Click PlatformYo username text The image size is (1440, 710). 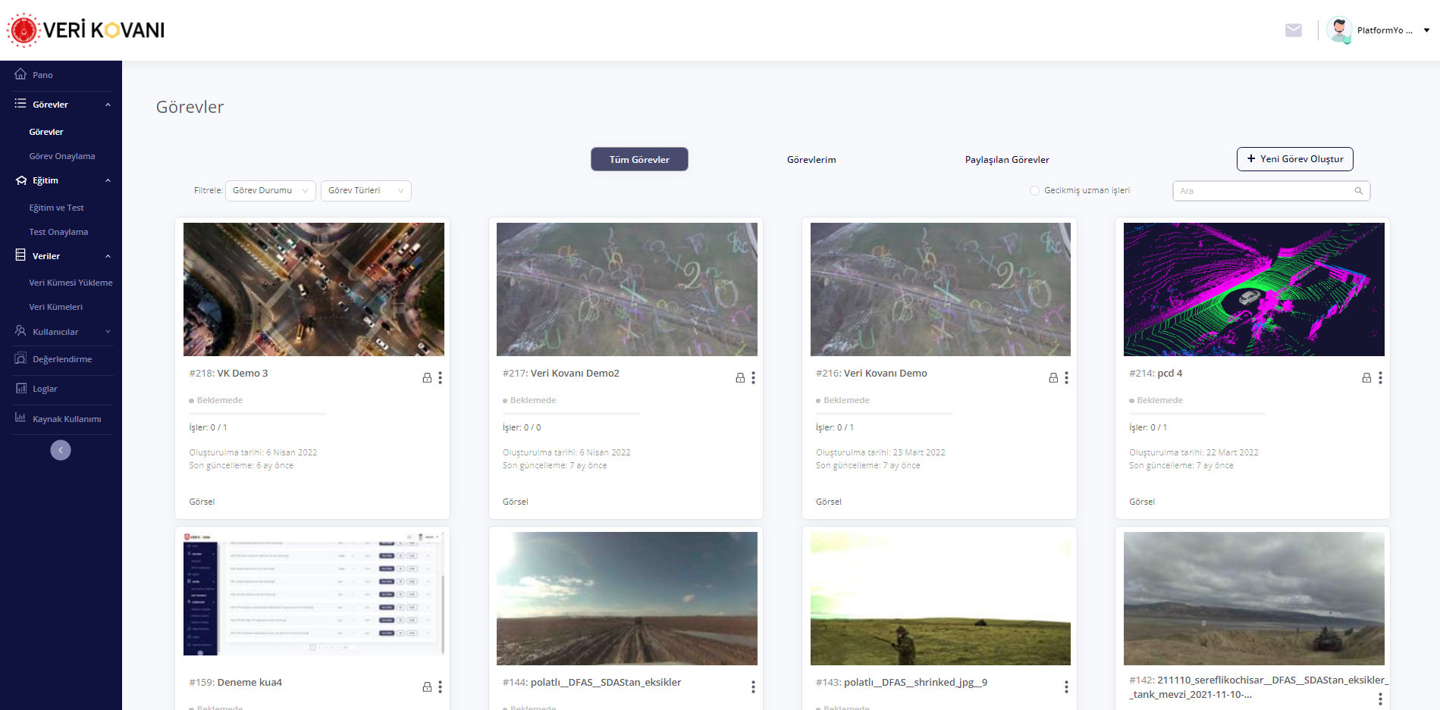[1385, 30]
